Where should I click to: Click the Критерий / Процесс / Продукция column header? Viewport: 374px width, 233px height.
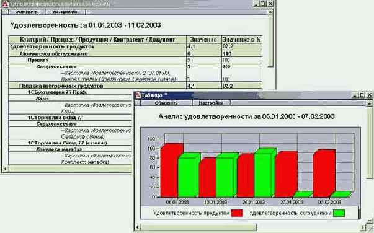tap(97, 40)
